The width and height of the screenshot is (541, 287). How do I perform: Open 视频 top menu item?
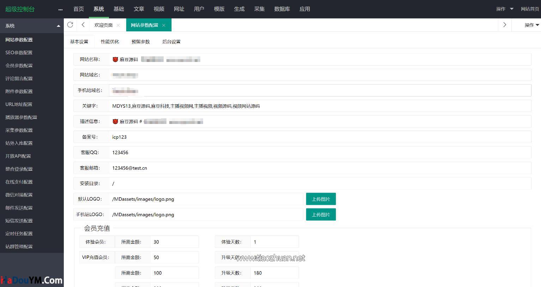point(159,9)
